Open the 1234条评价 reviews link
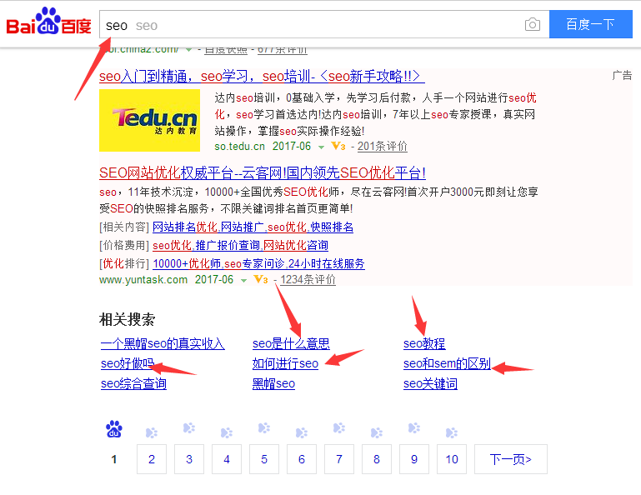 point(308,280)
